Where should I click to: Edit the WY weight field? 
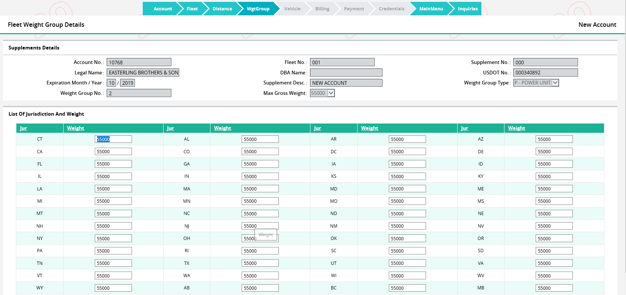pos(113,288)
